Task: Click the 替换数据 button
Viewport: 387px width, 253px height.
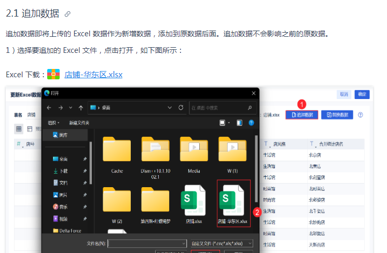Action: (x=337, y=115)
